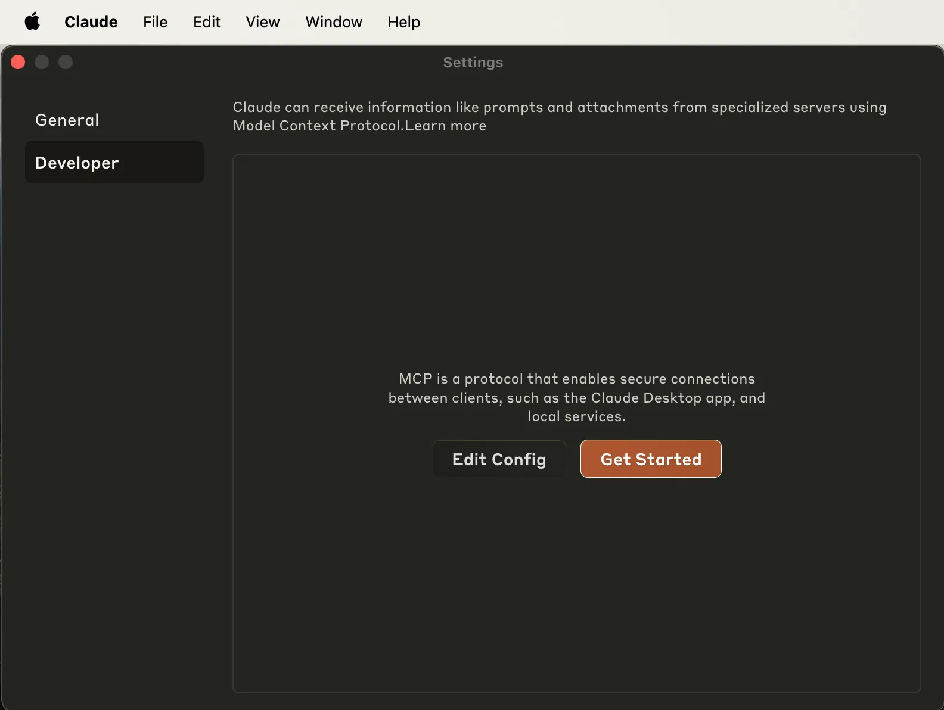The image size is (944, 710).
Task: Select the General settings tab
Action: coord(114,120)
